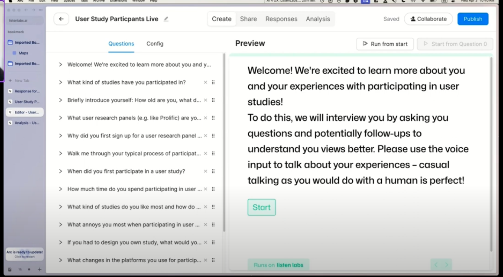
Task: Delete the 'What kind of studies have you participated in?' question
Action: coord(205,82)
